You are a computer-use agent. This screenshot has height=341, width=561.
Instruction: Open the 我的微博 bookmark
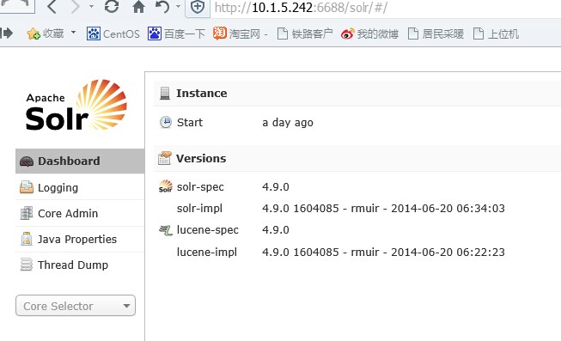369,34
